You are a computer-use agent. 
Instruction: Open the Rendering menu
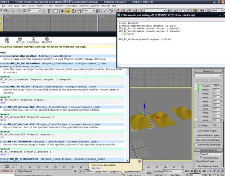tap(84, 6)
